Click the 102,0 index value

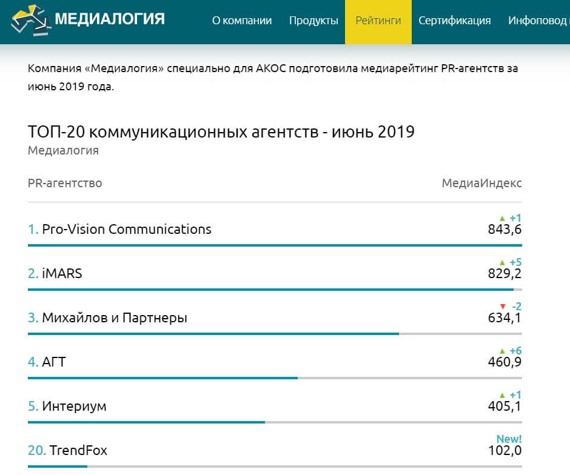pos(505,450)
